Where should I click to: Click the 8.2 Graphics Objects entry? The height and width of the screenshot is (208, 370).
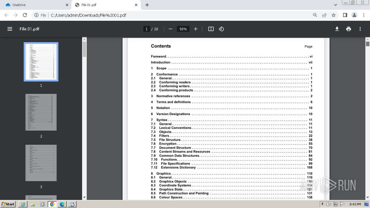(232, 181)
